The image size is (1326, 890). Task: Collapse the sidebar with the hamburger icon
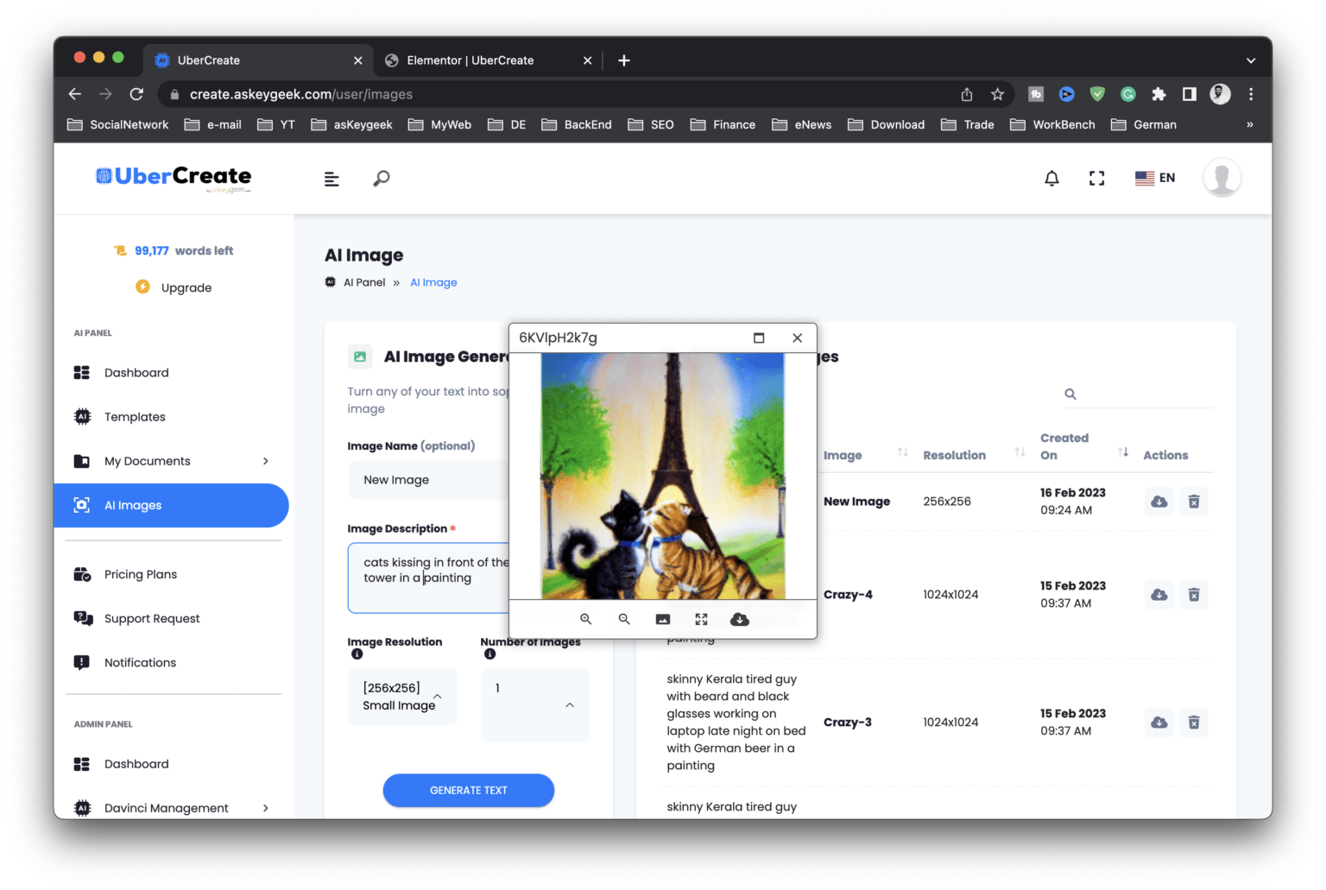coord(331,178)
